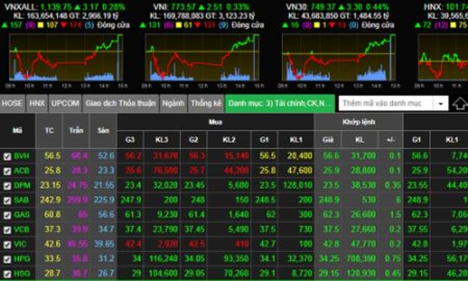The height and width of the screenshot is (281, 468).
Task: Open the Danh mục watchlist selector
Action: (279, 103)
